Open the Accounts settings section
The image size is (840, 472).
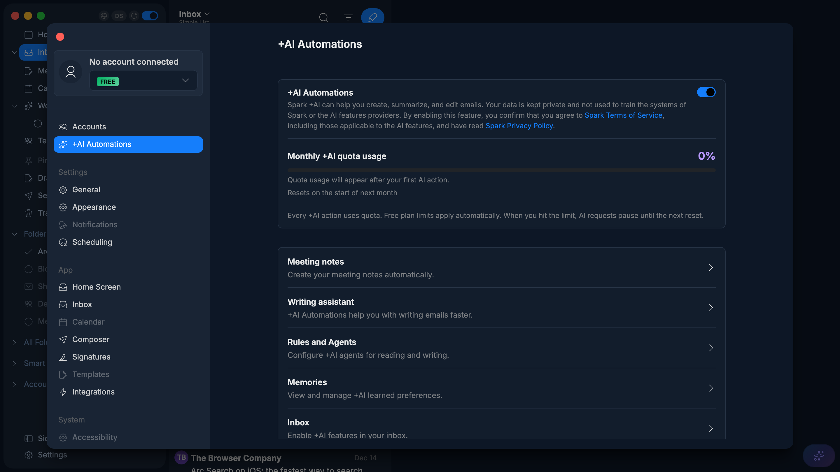[128, 127]
